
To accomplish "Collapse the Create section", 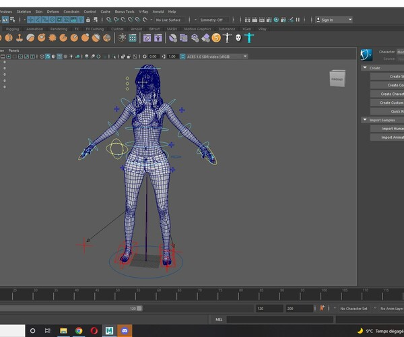I will tap(365, 68).
